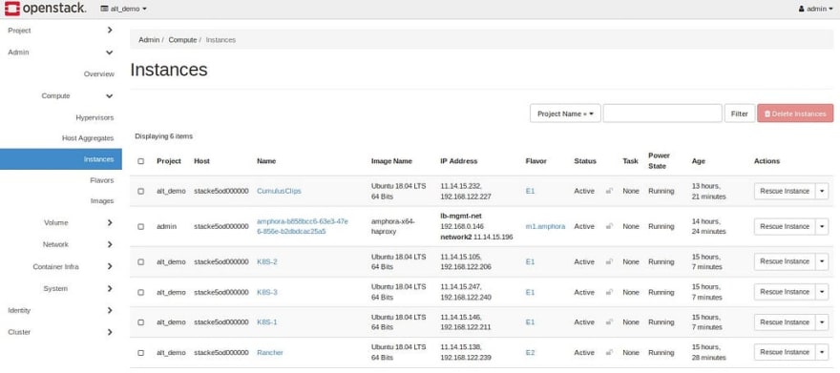Click the lock icon in Rancher row

tap(609, 353)
